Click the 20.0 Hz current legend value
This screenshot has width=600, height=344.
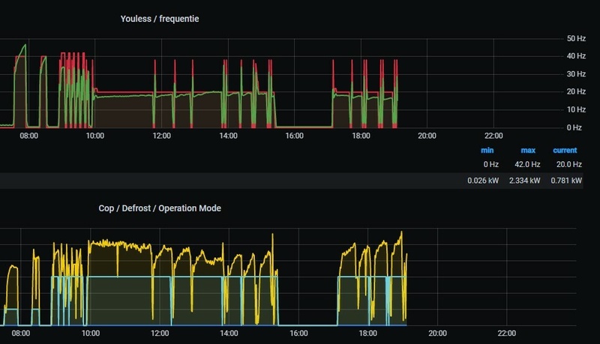coord(569,164)
